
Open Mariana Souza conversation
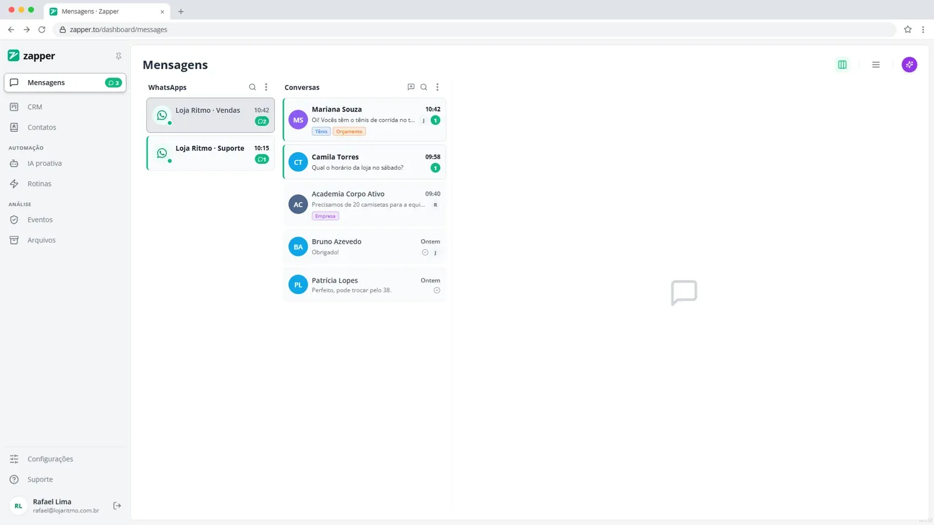tap(364, 120)
